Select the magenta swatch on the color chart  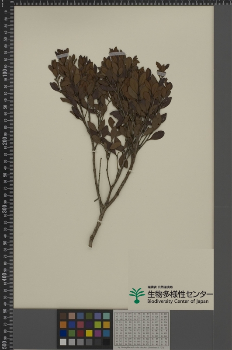(98, 333)
